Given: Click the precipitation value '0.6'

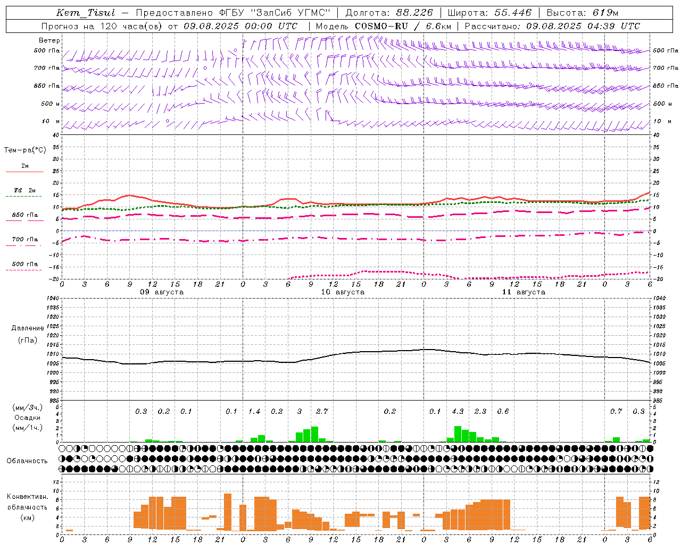Looking at the screenshot, I should pos(503,411).
